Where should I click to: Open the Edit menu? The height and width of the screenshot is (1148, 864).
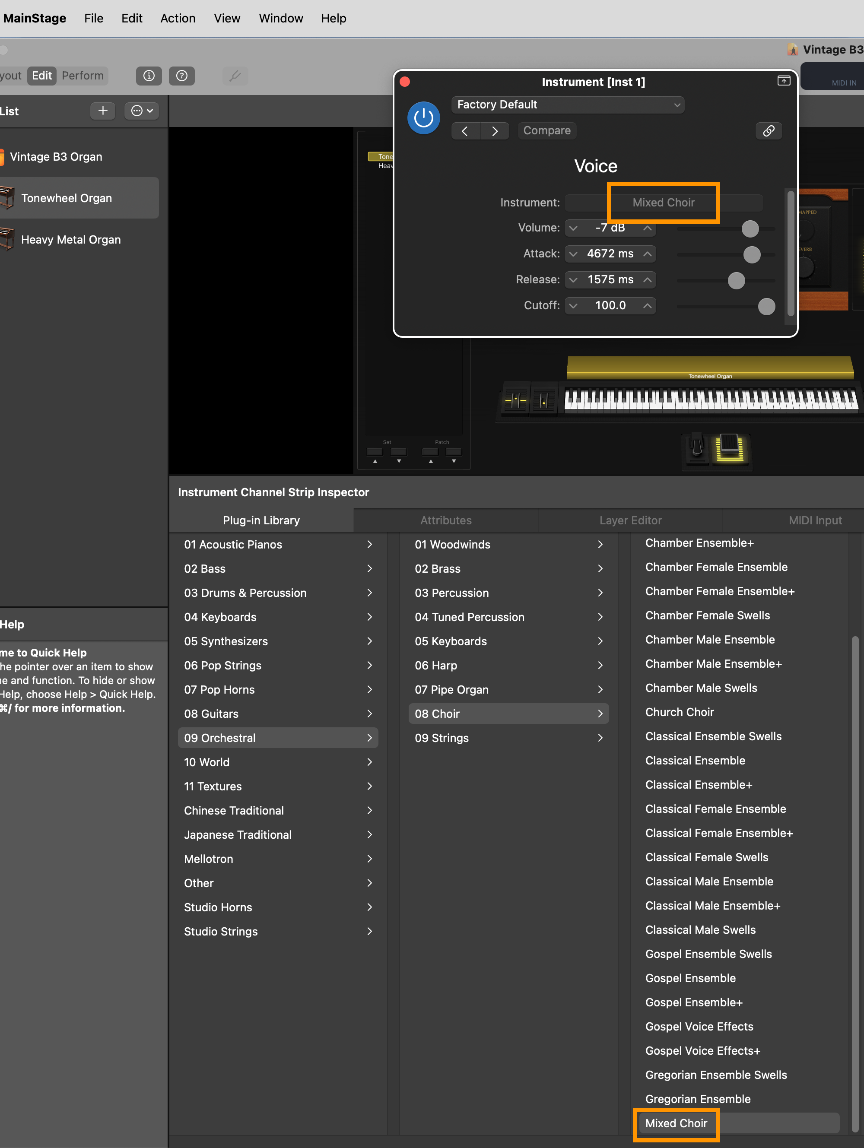132,18
